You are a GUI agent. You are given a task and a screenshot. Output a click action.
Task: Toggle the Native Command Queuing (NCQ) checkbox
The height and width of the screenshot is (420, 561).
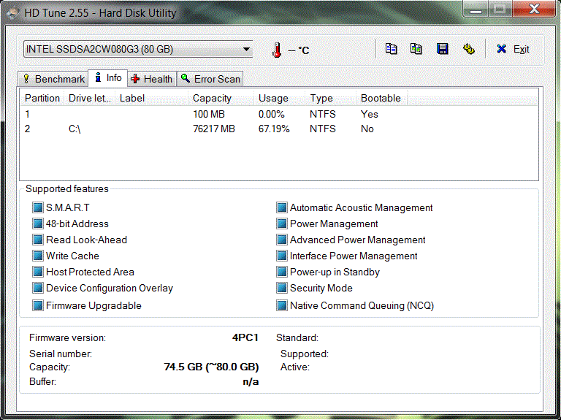click(281, 305)
